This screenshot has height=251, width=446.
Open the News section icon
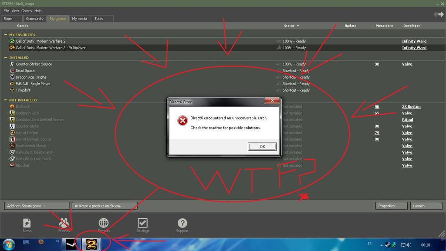click(27, 223)
